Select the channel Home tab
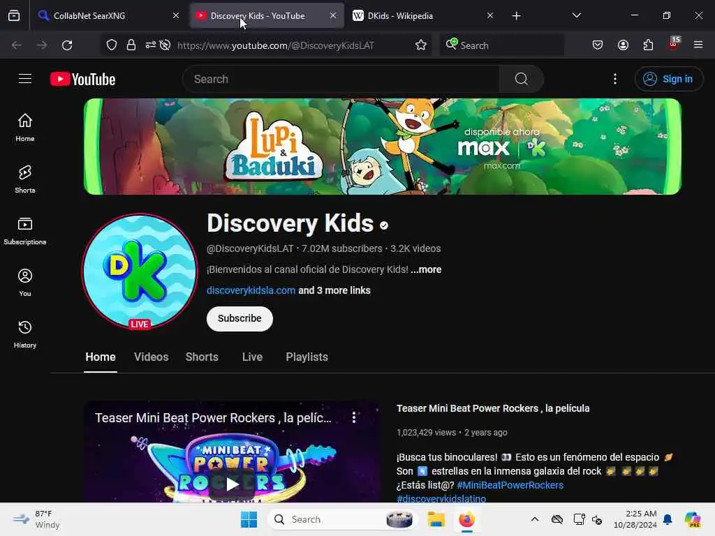 (101, 357)
